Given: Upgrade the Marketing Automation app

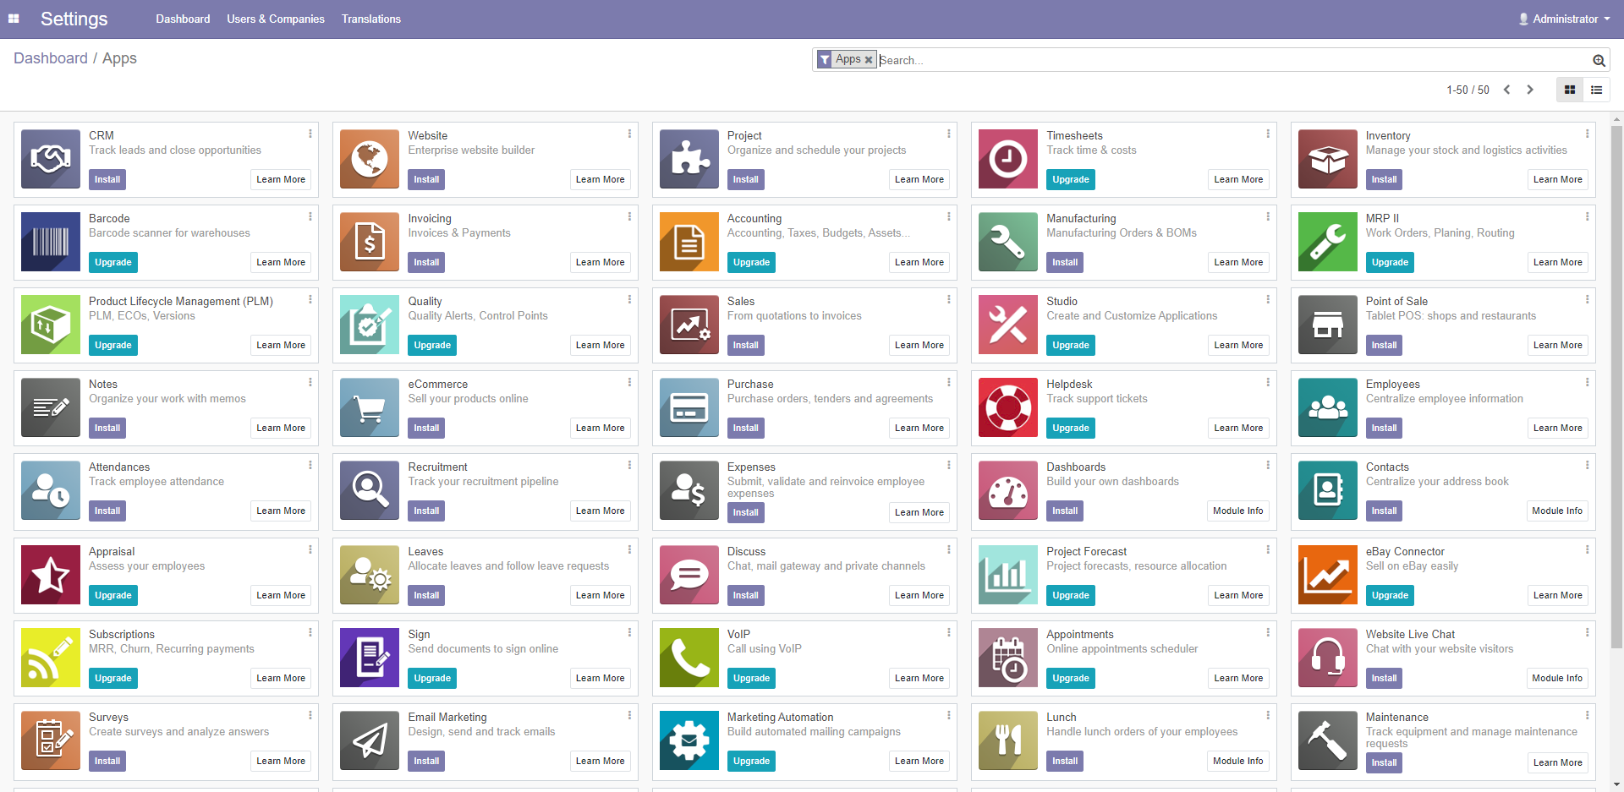Looking at the screenshot, I should click(751, 761).
